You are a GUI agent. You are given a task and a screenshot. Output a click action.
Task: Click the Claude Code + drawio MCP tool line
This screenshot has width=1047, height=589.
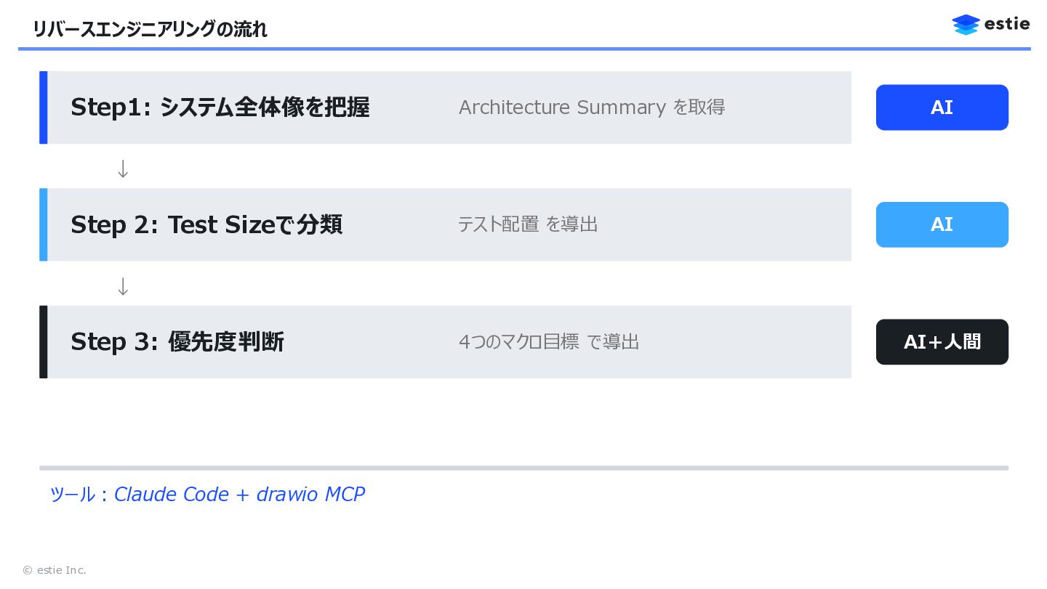click(207, 495)
